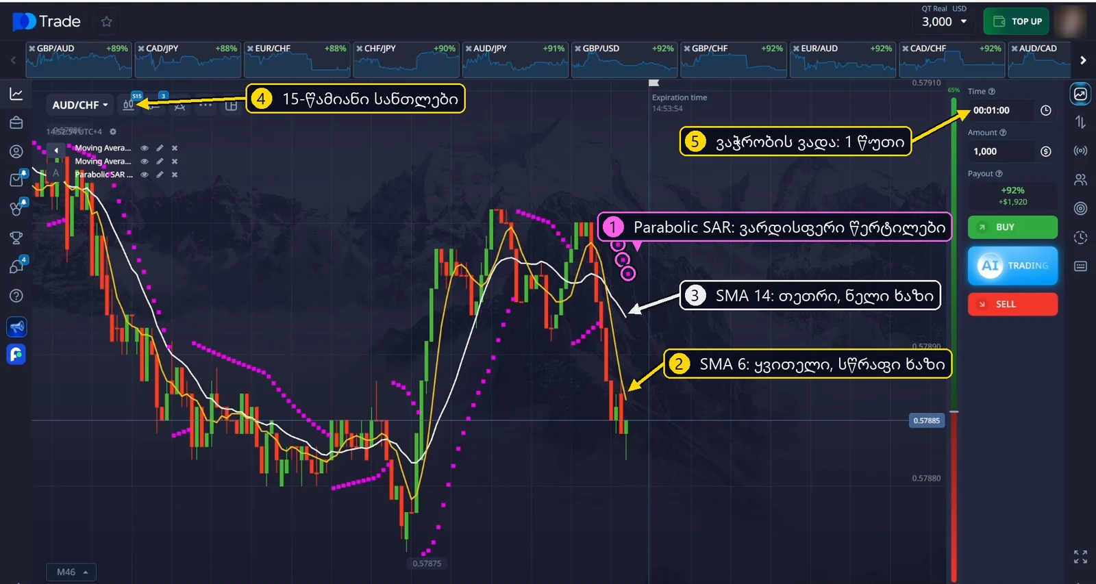This screenshot has width=1096, height=584.
Task: Open the hotkeys keyboard icon
Action: (x=1080, y=266)
